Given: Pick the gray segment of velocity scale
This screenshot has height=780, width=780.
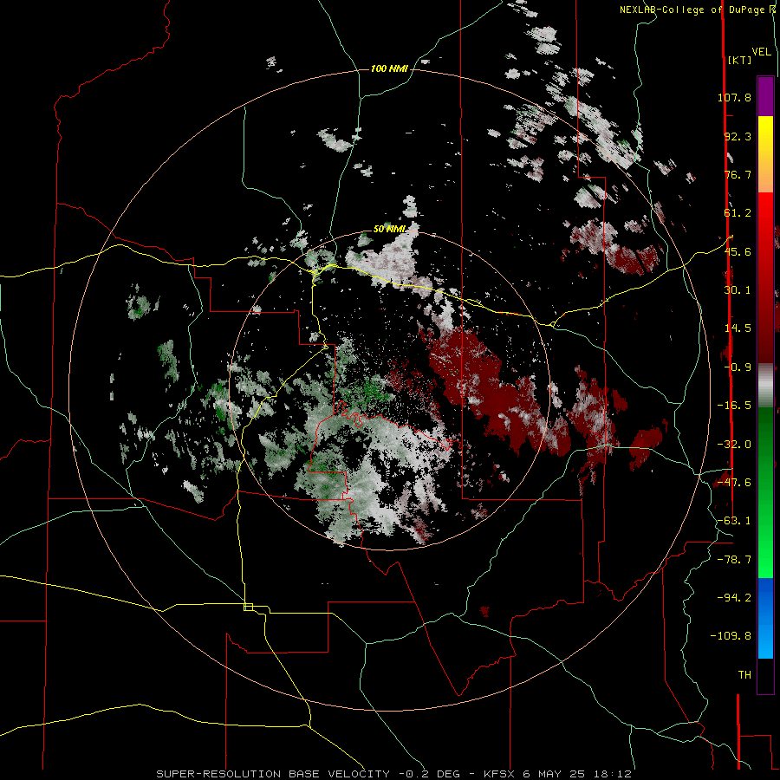Looking at the screenshot, I should pyautogui.click(x=765, y=386).
